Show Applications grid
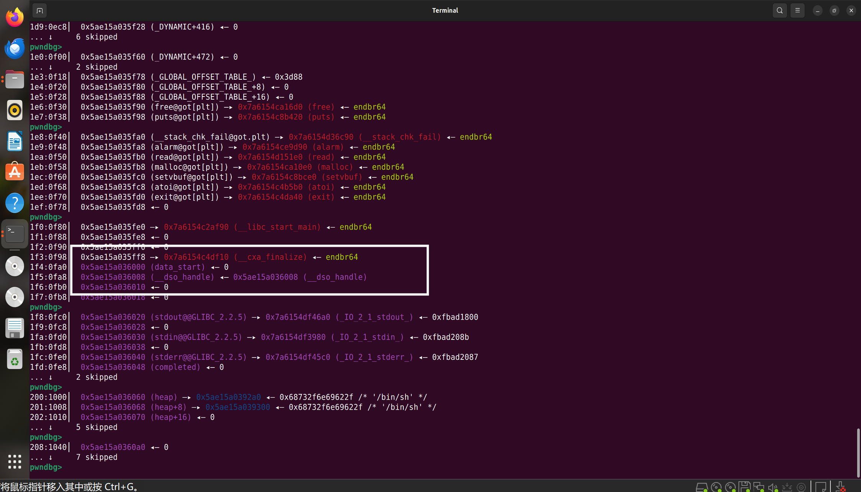Screen dimensions: 861x492 (15, 462)
